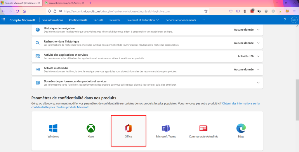Toggle the browser sidebar icon
This screenshot has height=152, width=299.
tap(238, 11)
